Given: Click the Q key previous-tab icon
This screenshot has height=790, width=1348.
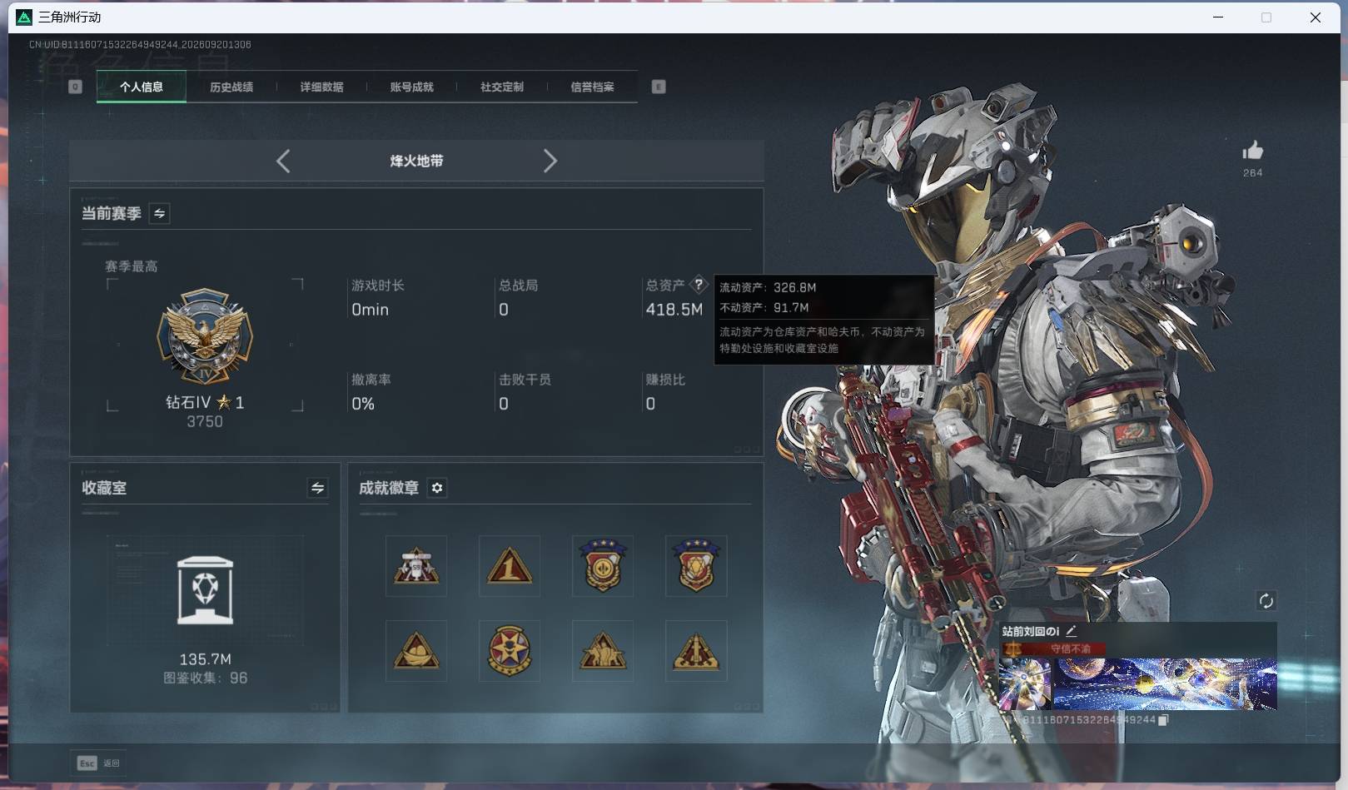Looking at the screenshot, I should [x=75, y=87].
